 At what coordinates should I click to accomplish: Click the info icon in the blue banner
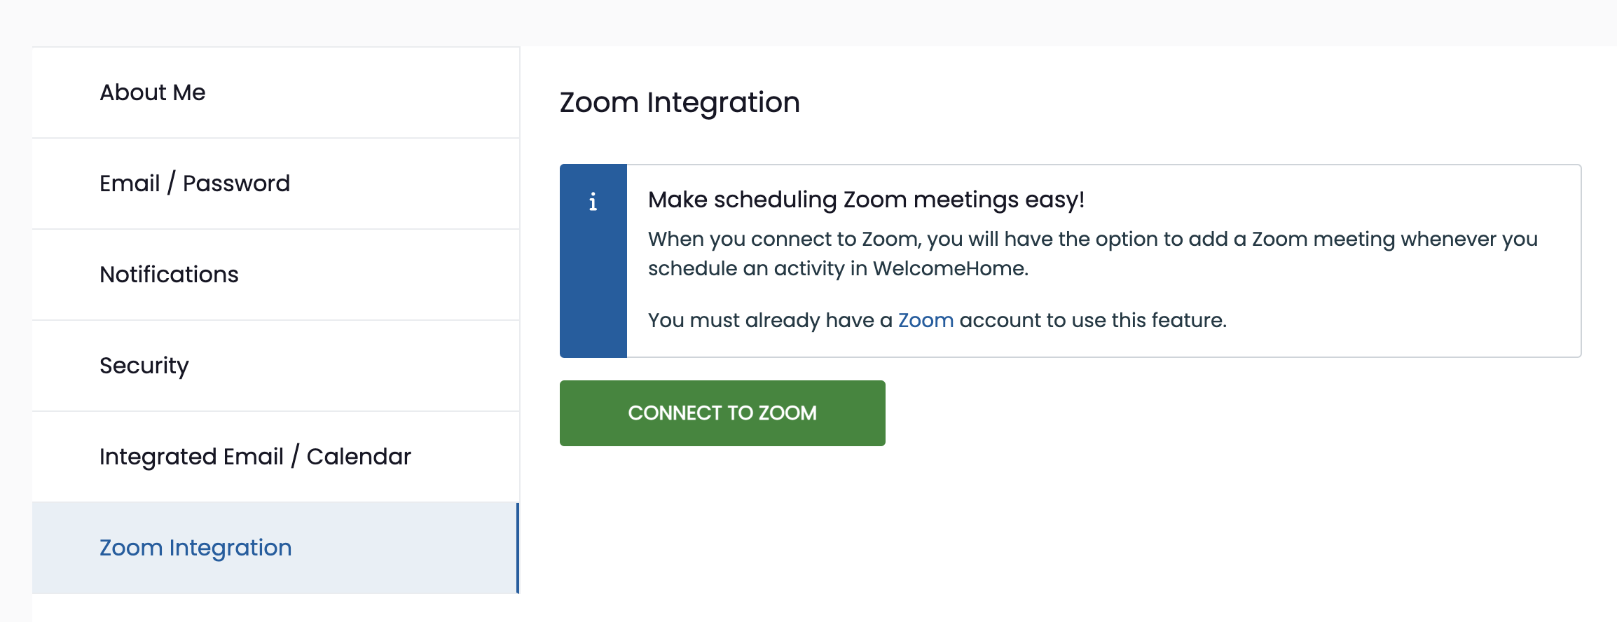point(593,202)
